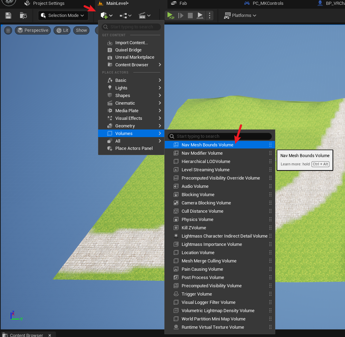Image resolution: width=345 pixels, height=337 pixels.
Task: Switch to the Fab tab
Action: click(x=179, y=3)
